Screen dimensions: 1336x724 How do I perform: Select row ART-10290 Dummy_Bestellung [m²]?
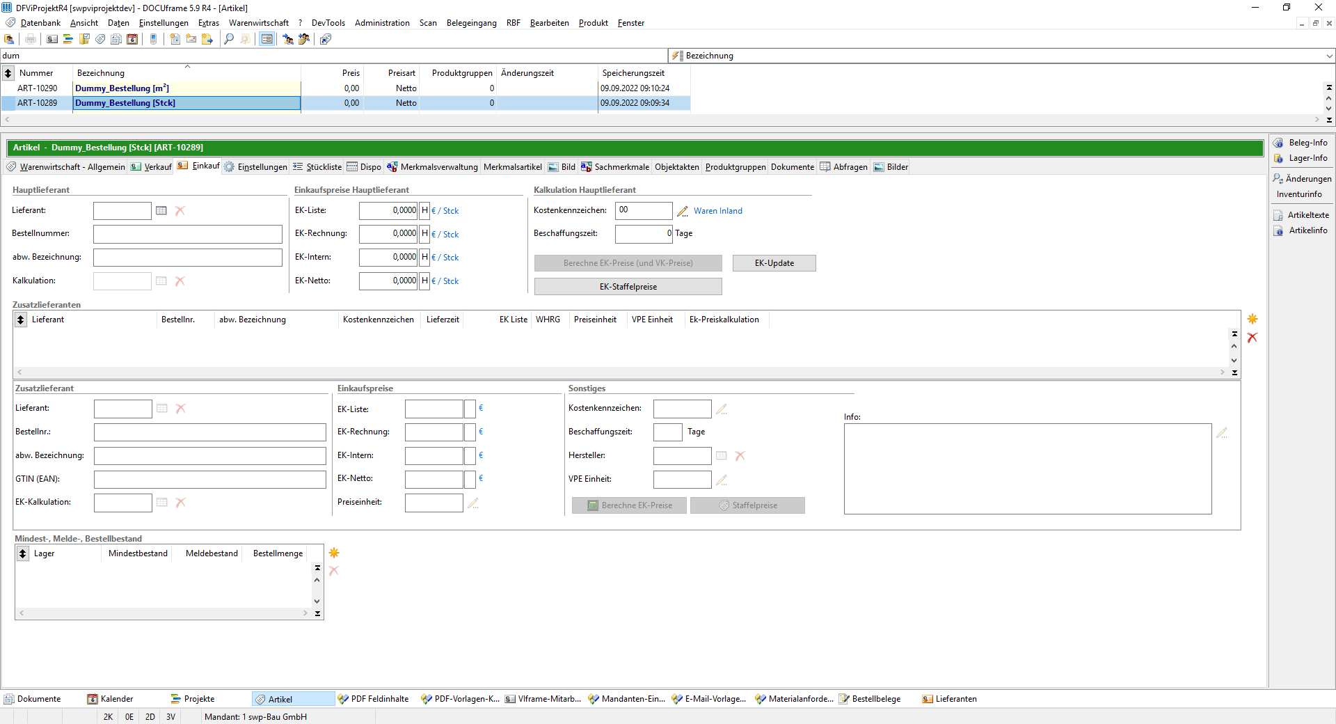[x=346, y=88]
